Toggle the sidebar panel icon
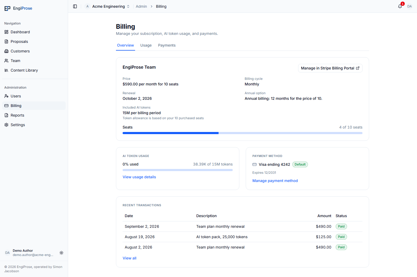This screenshot has height=277, width=417. [75, 6]
